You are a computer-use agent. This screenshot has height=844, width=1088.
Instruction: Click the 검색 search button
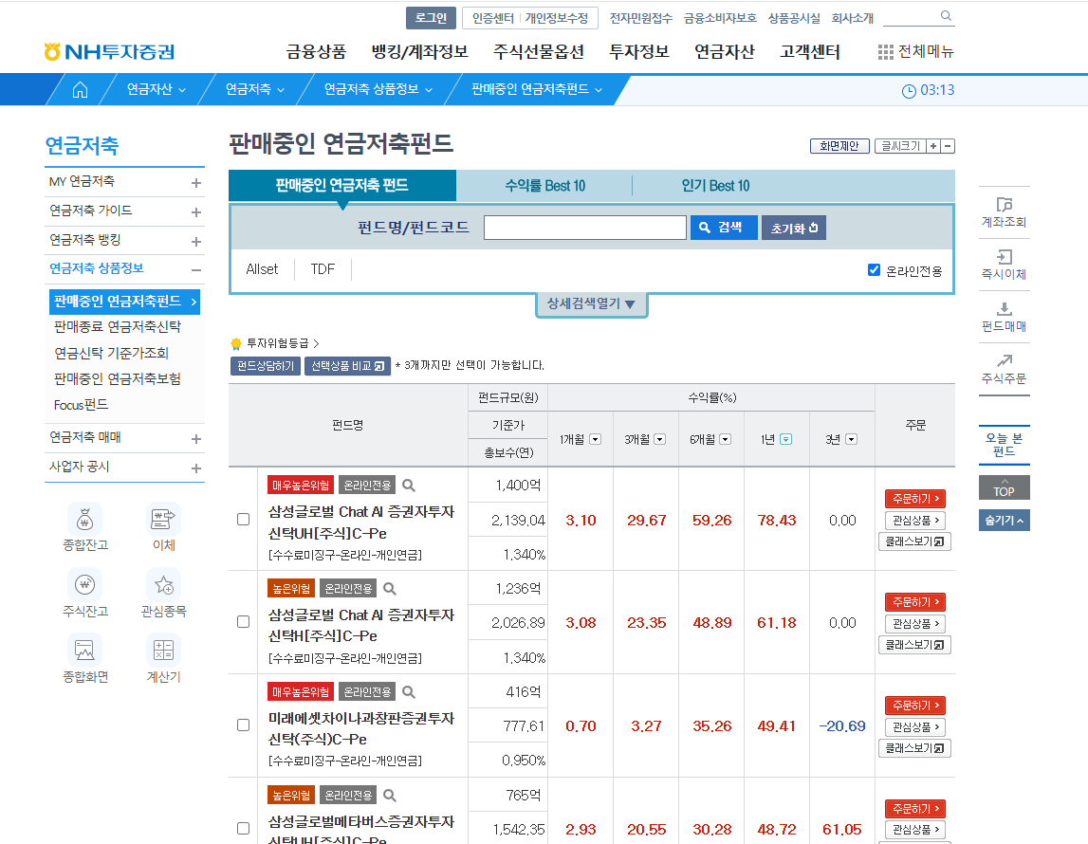click(724, 227)
